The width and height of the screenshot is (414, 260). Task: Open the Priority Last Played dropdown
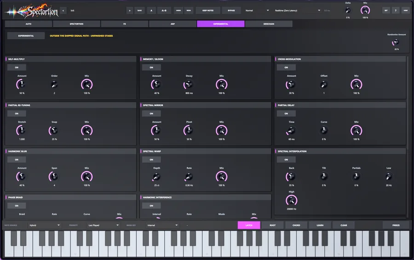tap(103, 225)
